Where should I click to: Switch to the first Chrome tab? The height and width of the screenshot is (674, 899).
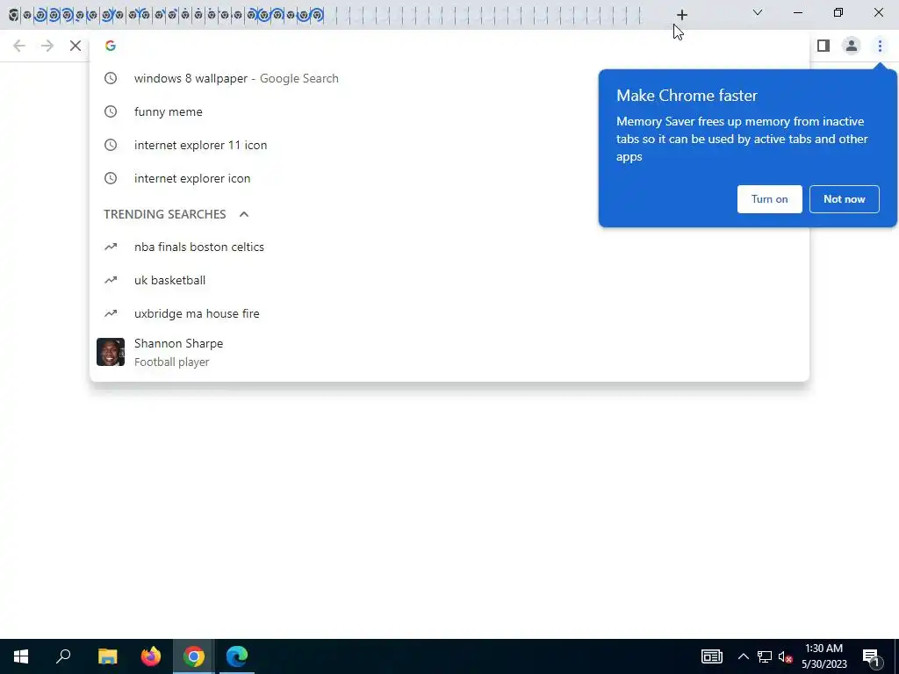[x=13, y=16]
